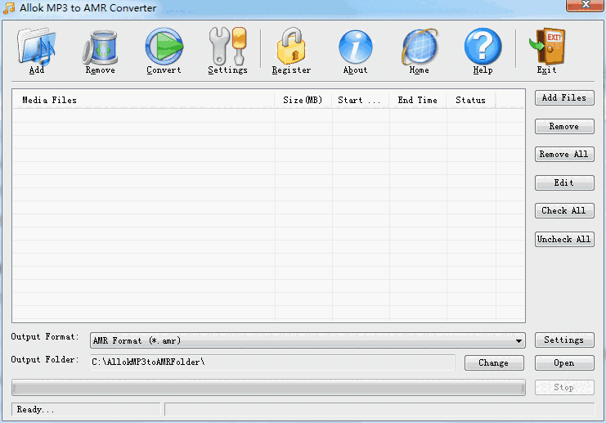Click the conversion progress bar
The width and height of the screenshot is (606, 423).
[268, 388]
